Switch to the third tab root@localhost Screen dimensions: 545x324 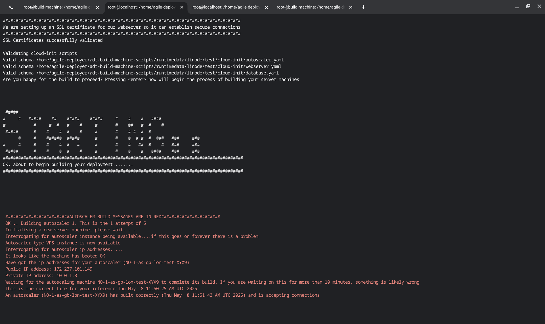[226, 7]
